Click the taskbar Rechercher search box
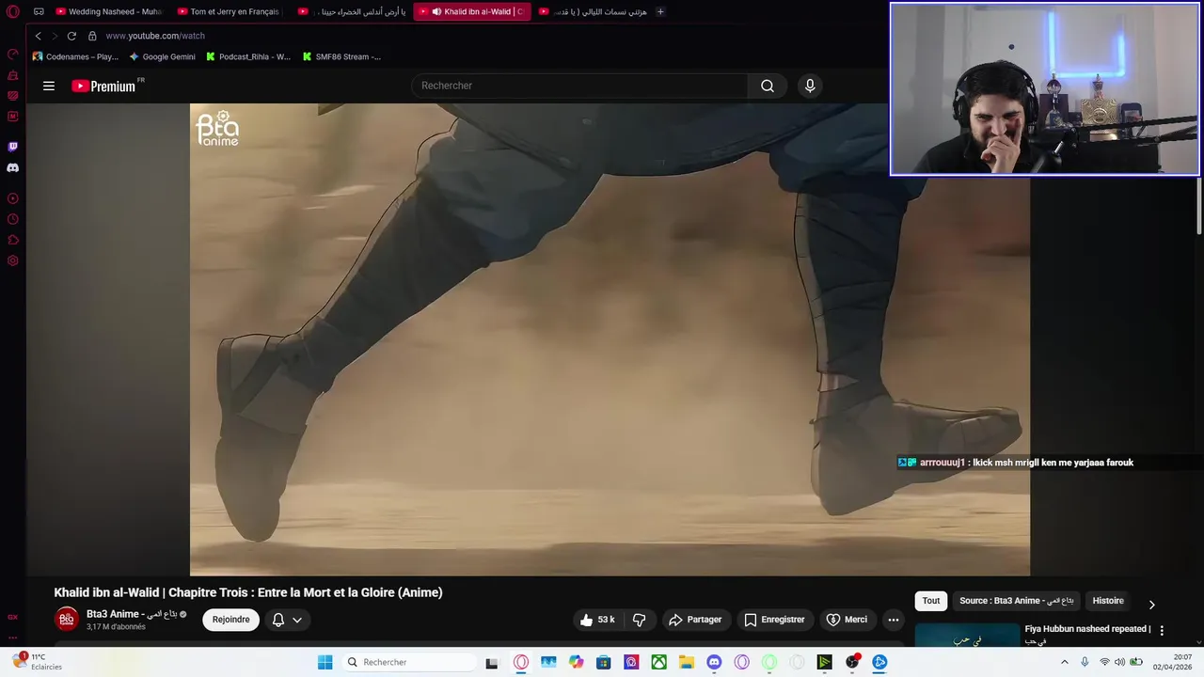The height and width of the screenshot is (677, 1204). pos(409,662)
